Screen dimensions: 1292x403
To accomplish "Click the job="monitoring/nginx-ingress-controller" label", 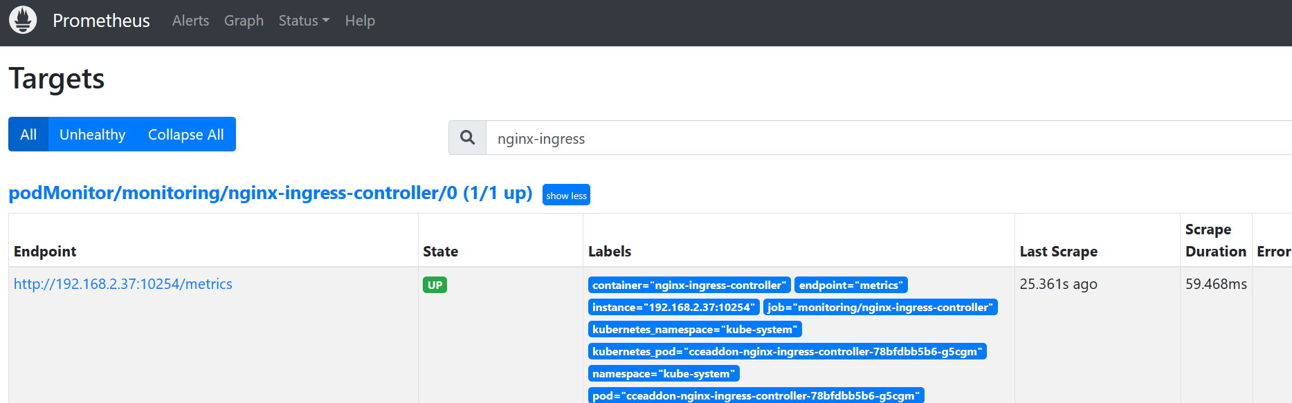I will pos(880,307).
